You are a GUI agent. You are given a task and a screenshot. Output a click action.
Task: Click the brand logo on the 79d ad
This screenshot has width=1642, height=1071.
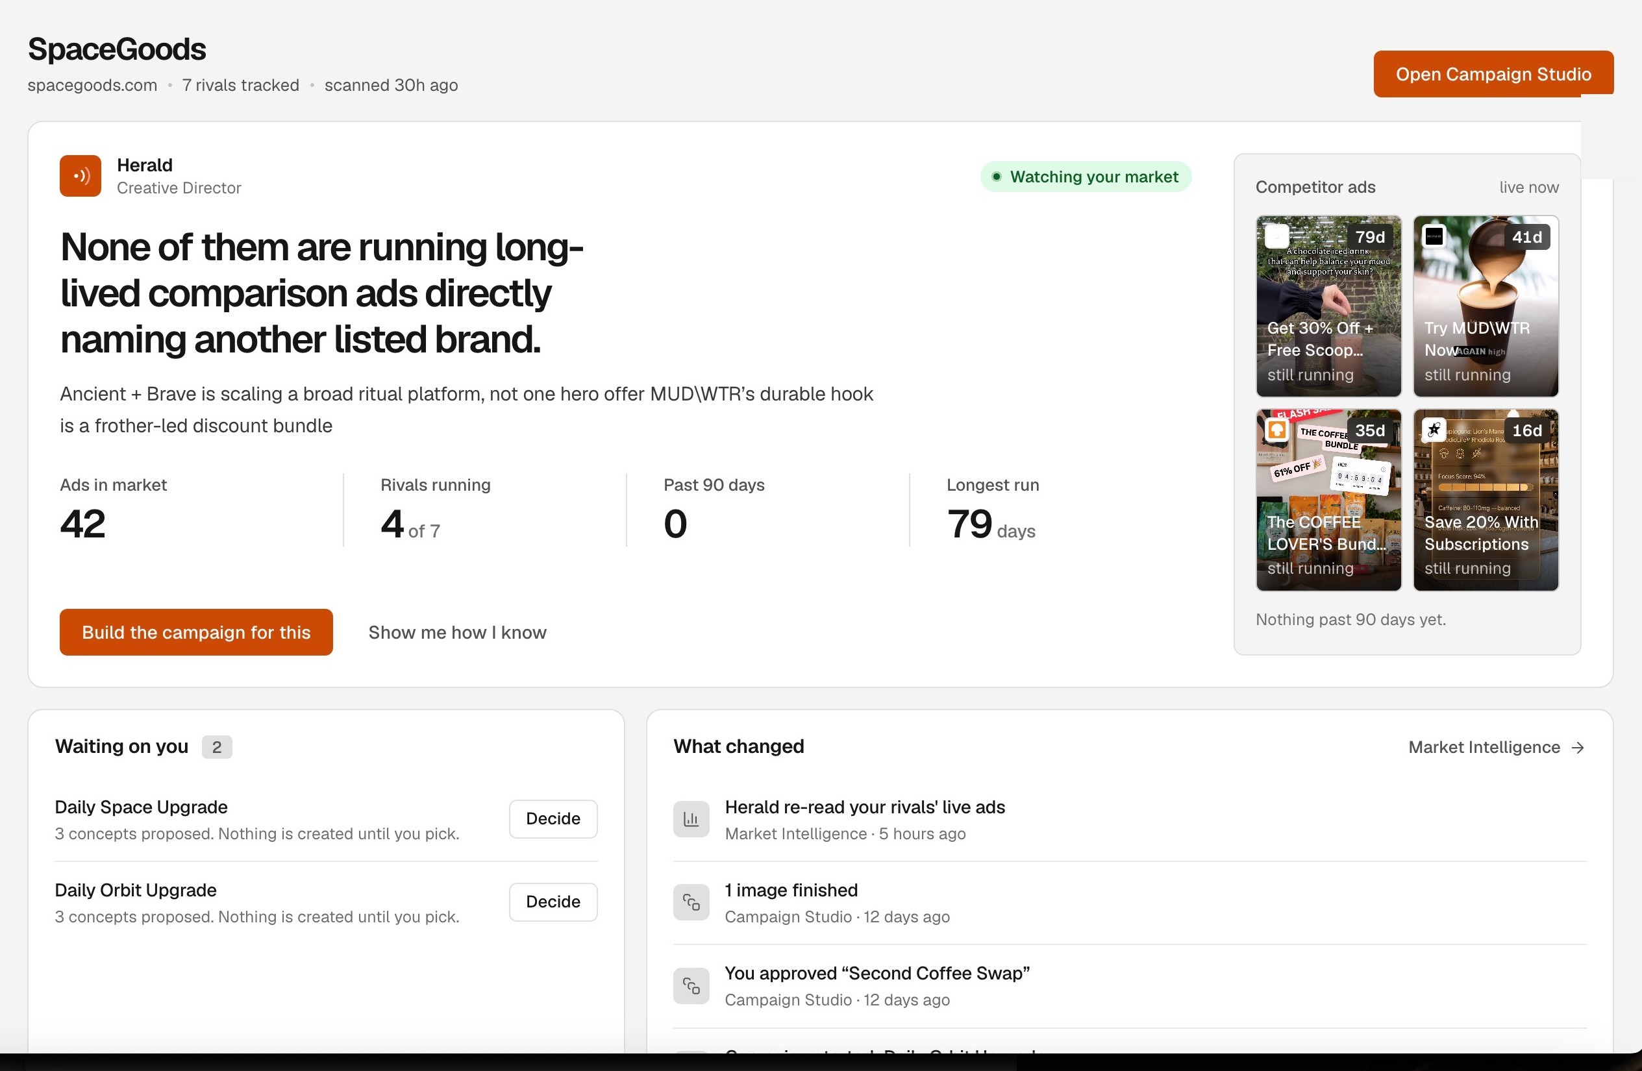[1276, 236]
